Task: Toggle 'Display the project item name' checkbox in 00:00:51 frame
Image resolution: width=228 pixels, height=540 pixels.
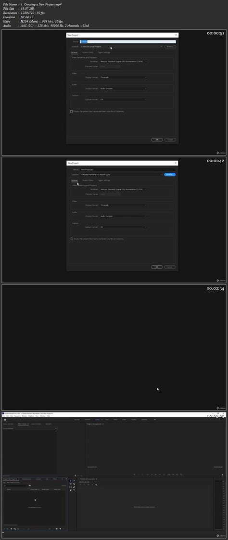Action: click(x=71, y=111)
